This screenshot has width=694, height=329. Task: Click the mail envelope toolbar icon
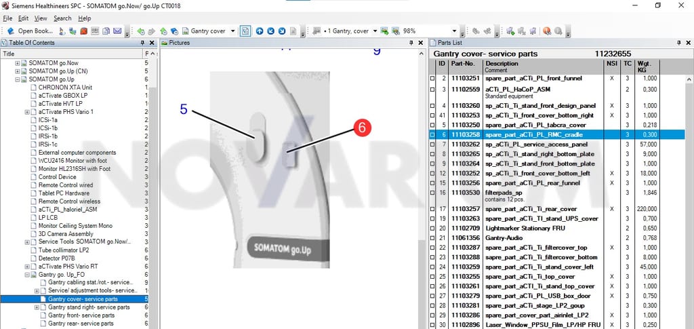(117, 31)
